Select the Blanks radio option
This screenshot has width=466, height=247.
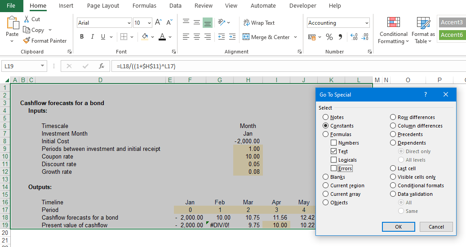click(x=326, y=177)
